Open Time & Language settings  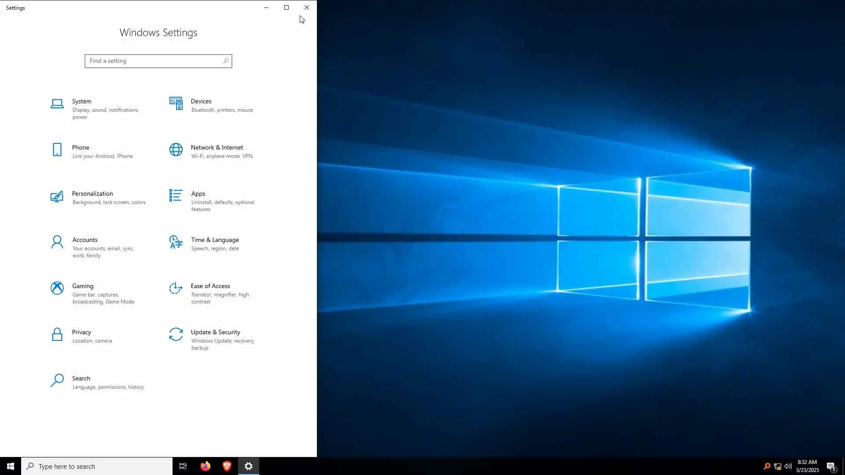click(x=214, y=240)
